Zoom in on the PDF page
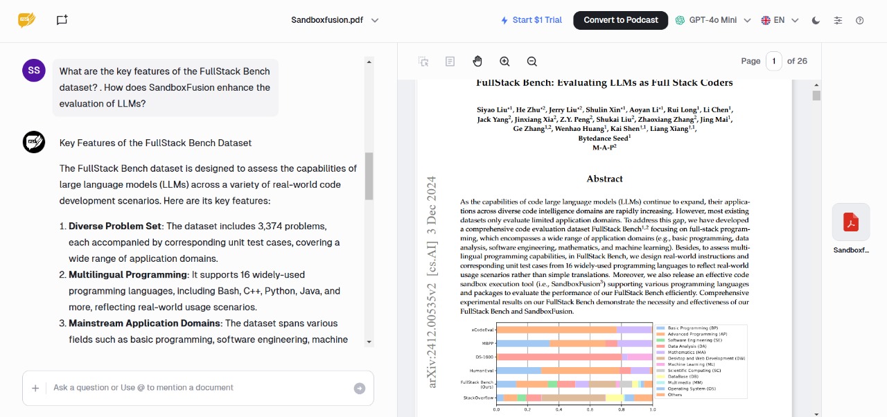Image resolution: width=887 pixels, height=417 pixels. 504,61
